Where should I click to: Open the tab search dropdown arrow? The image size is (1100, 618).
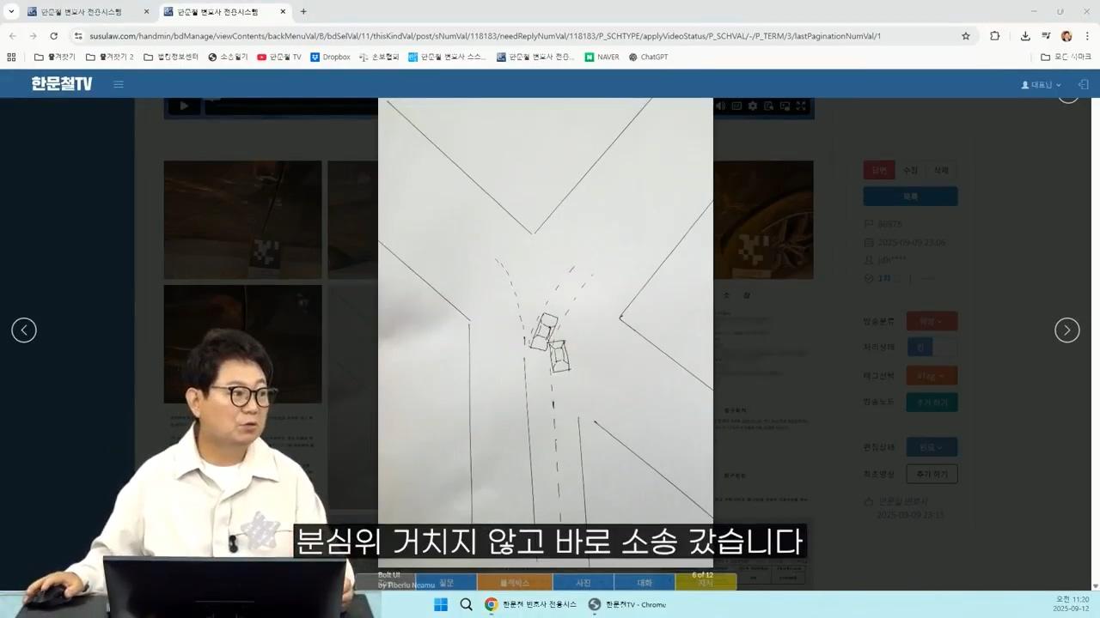(11, 11)
